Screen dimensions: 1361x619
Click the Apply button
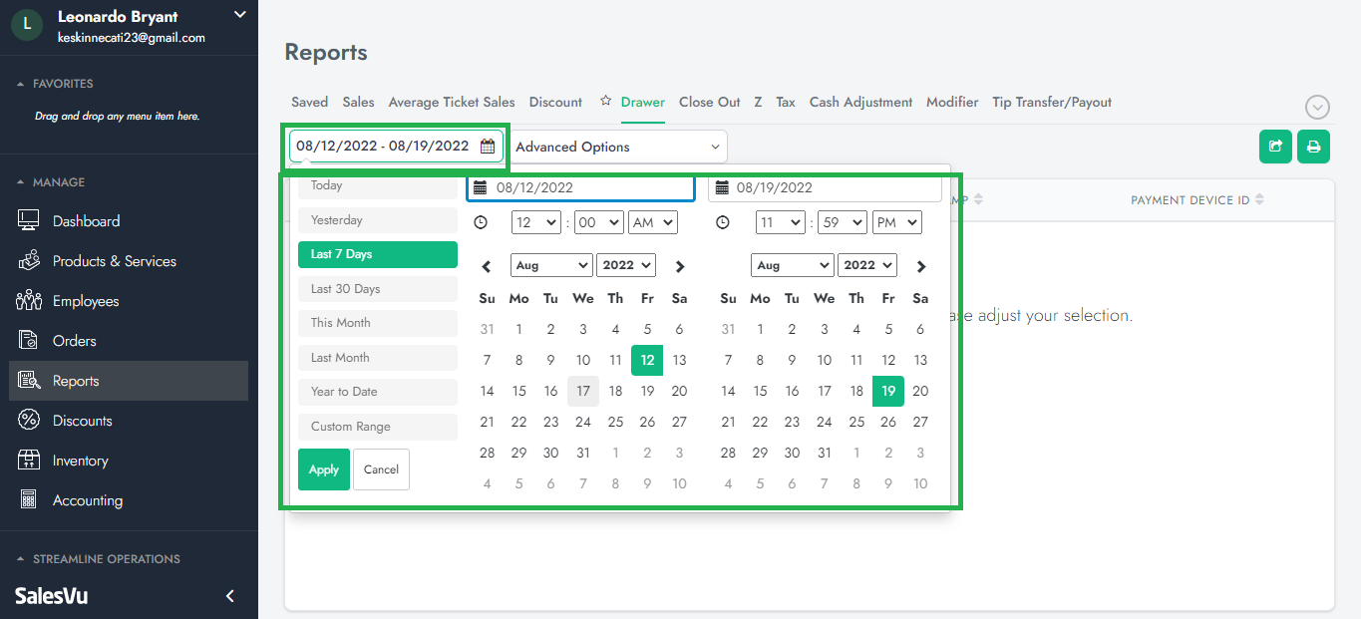pyautogui.click(x=324, y=469)
